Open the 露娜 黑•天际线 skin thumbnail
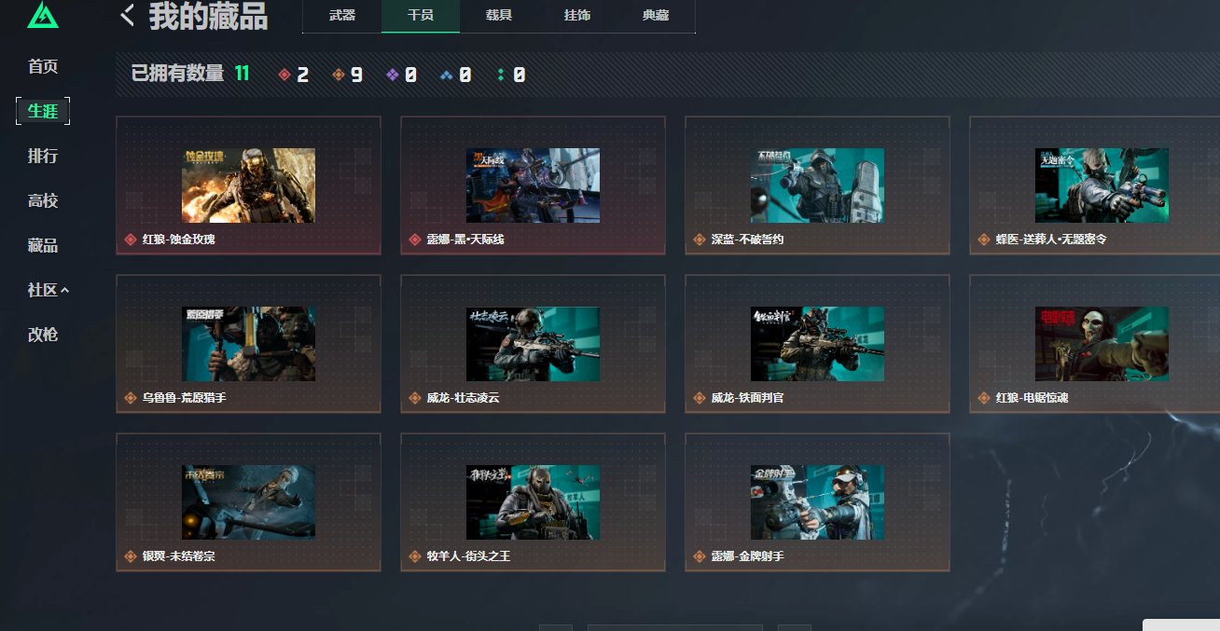The image size is (1220, 631). 533,185
